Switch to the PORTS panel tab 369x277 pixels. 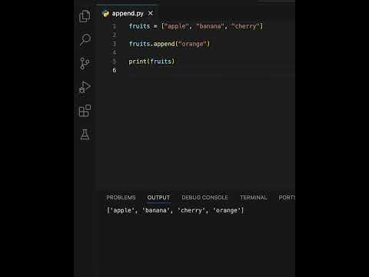(287, 198)
